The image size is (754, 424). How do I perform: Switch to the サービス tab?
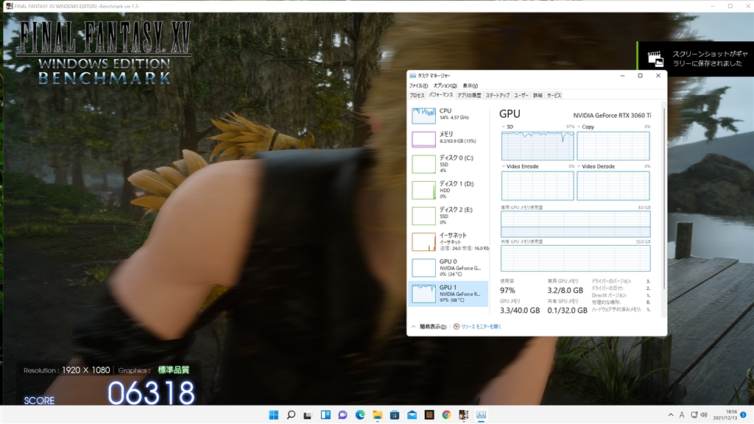(x=554, y=95)
